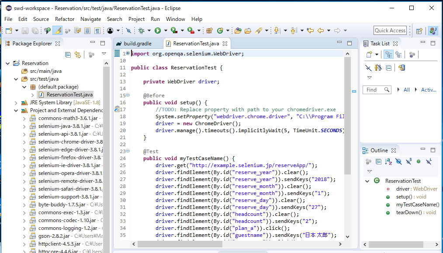Open the Run button dropdown arrow

click(x=166, y=31)
